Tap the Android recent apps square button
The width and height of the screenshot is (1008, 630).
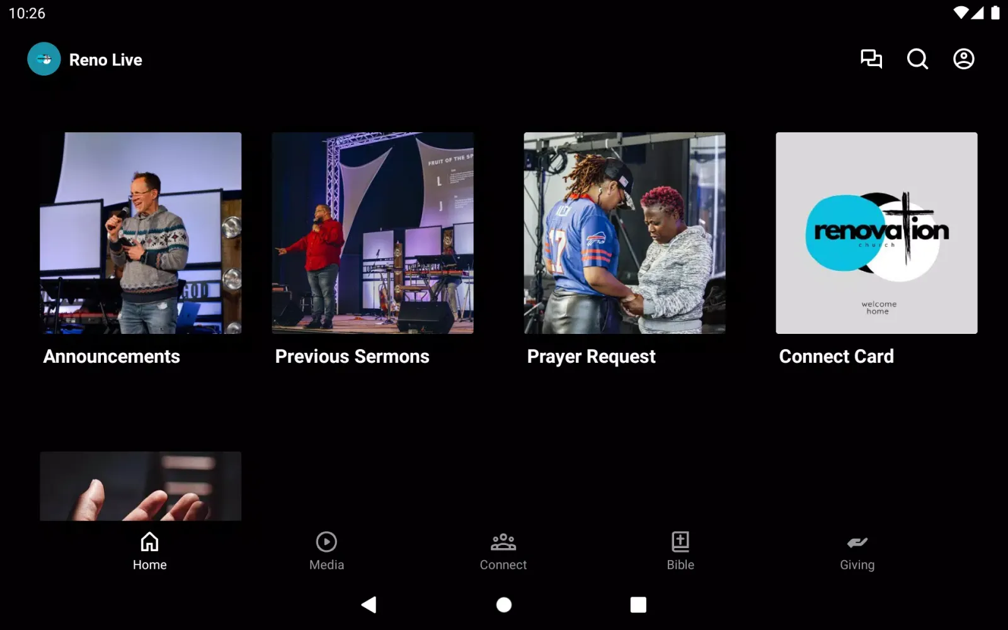[638, 605]
